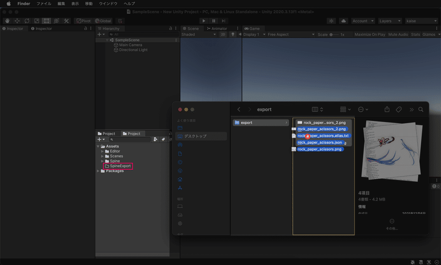The width and height of the screenshot is (441, 265).
Task: Show more Finder toolbar items chevrons
Action: [411, 109]
